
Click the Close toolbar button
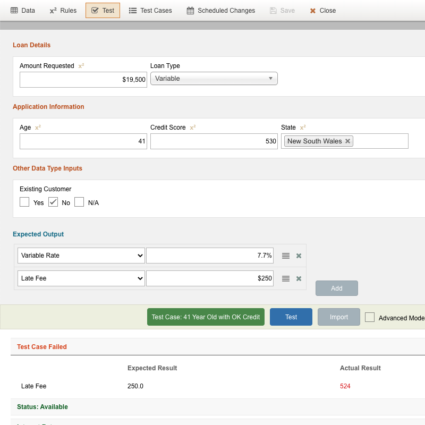[323, 11]
